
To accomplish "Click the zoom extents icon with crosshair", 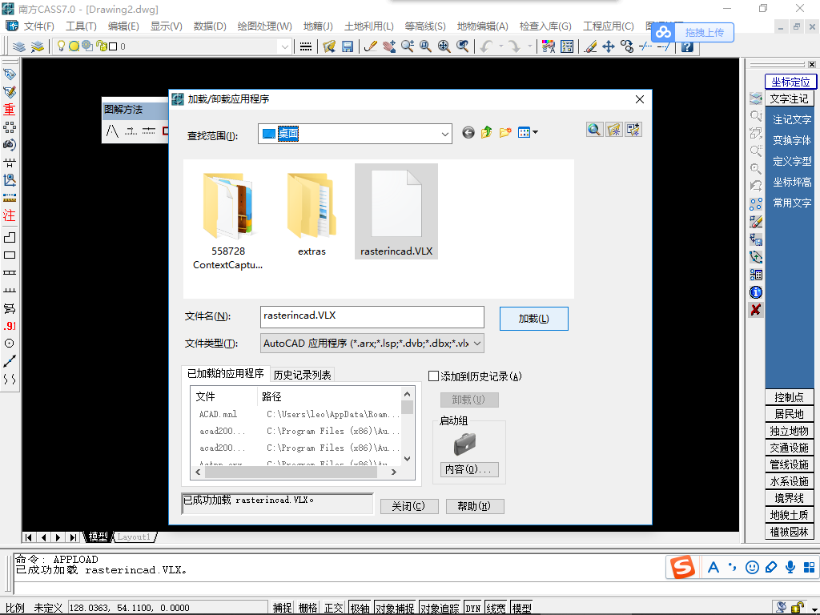I will pyautogui.click(x=444, y=46).
